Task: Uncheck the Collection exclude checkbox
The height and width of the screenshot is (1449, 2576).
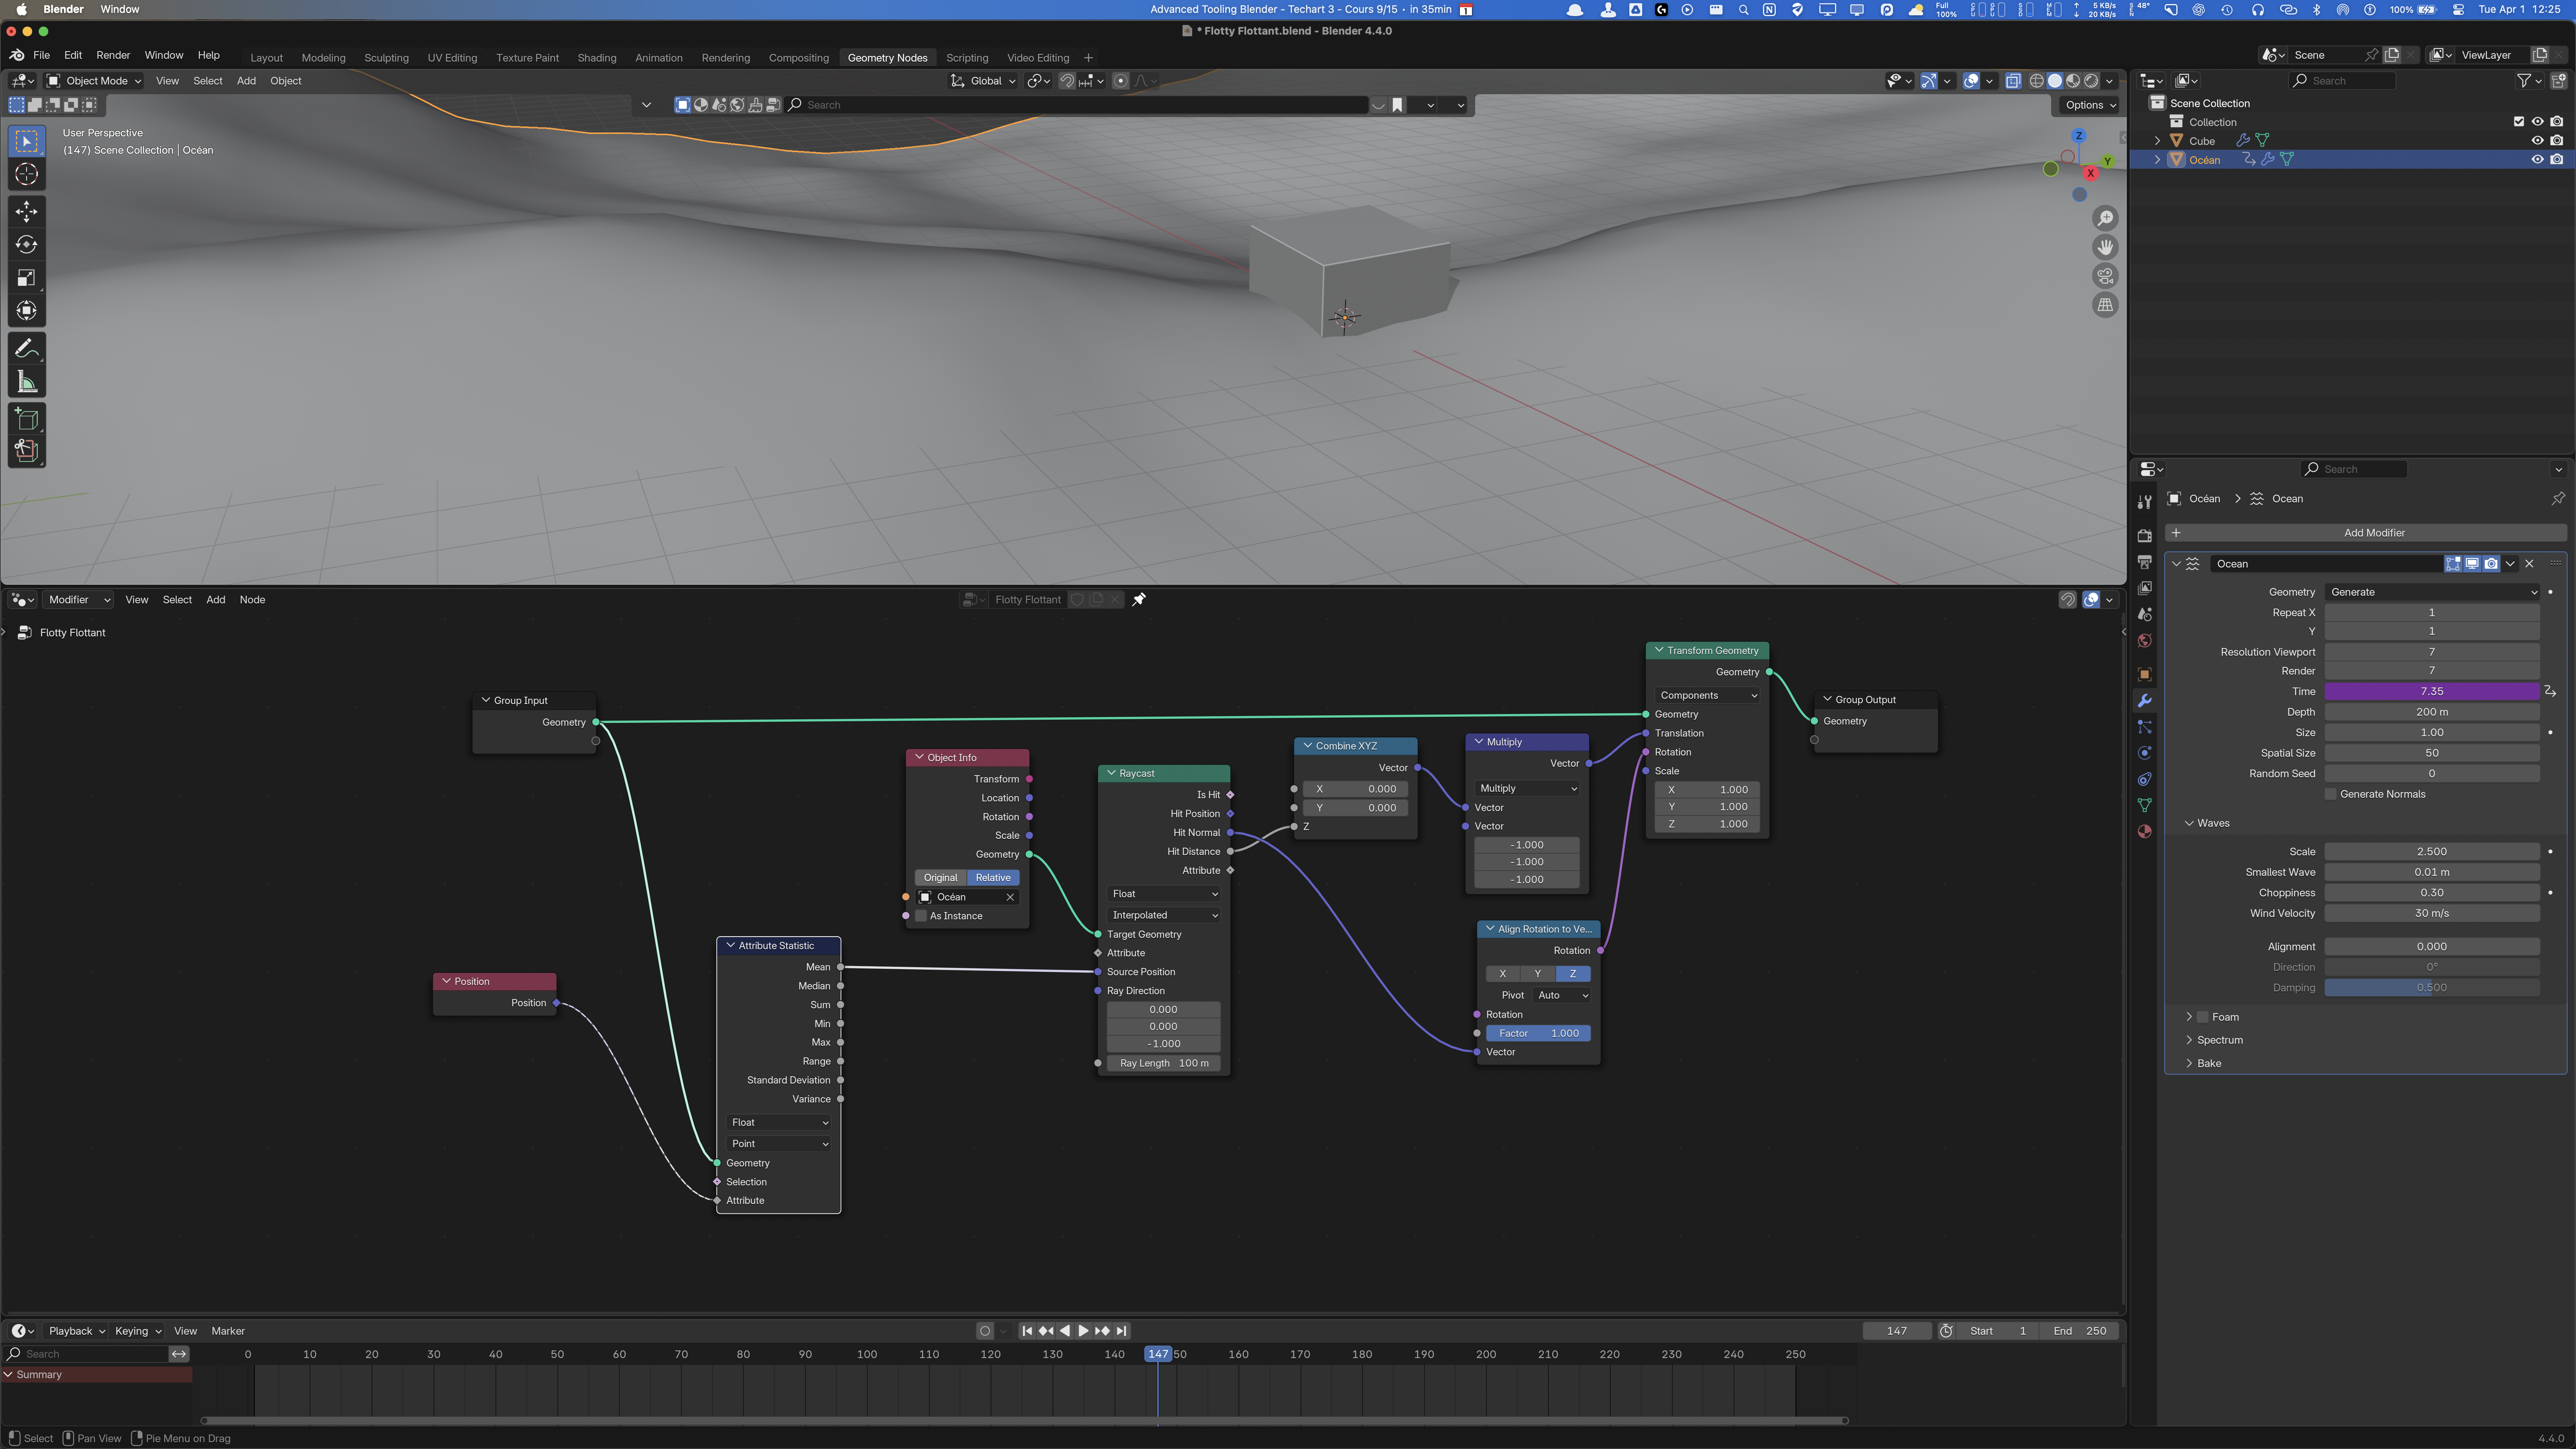Action: tap(2519, 122)
